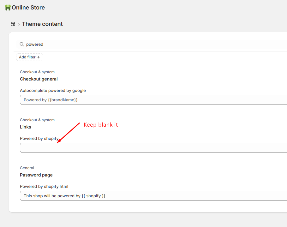Click the empty Powered by shopify field
The width and height of the screenshot is (287, 227).
click(x=153, y=148)
